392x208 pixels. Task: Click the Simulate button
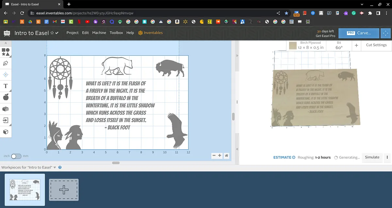[x=372, y=157]
